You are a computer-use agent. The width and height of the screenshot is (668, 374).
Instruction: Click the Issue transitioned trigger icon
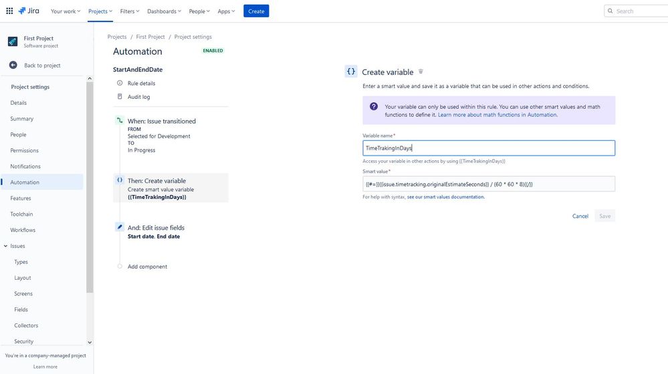tap(120, 121)
